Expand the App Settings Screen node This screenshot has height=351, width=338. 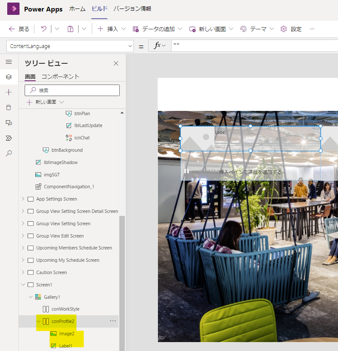[x=23, y=199]
